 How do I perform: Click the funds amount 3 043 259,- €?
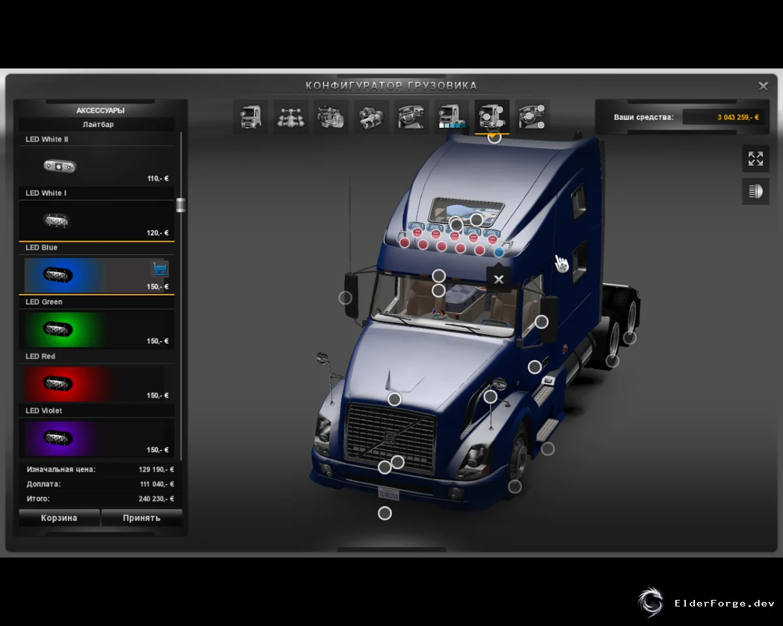coord(738,117)
